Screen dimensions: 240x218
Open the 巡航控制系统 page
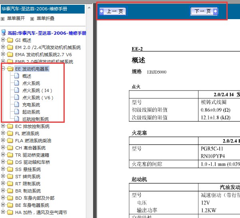(x=36, y=119)
